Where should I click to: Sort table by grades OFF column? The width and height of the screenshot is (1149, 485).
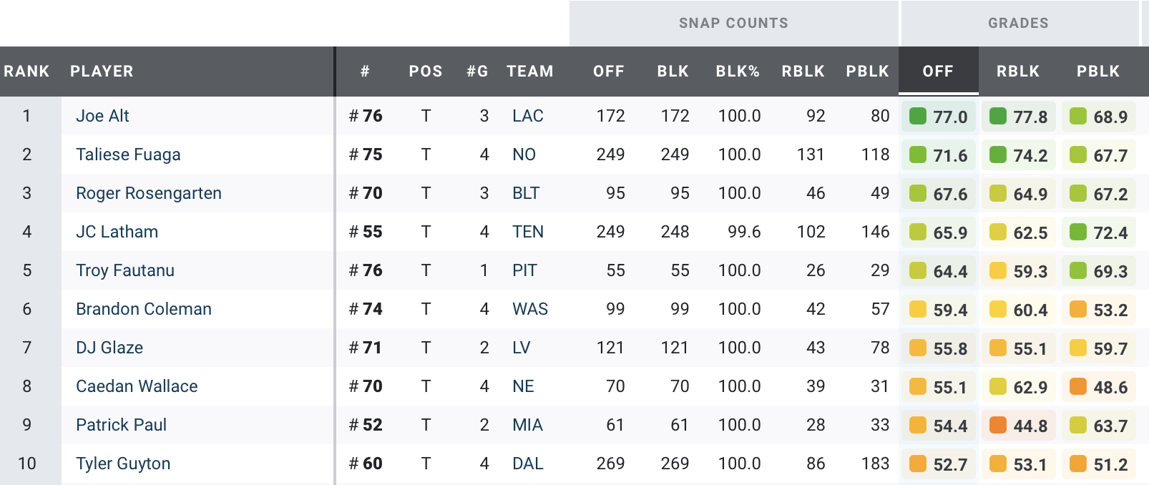[938, 72]
